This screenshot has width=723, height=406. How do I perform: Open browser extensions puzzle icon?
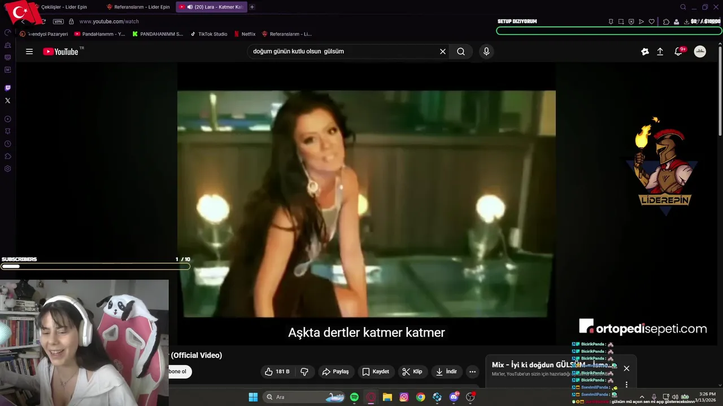coord(666,21)
